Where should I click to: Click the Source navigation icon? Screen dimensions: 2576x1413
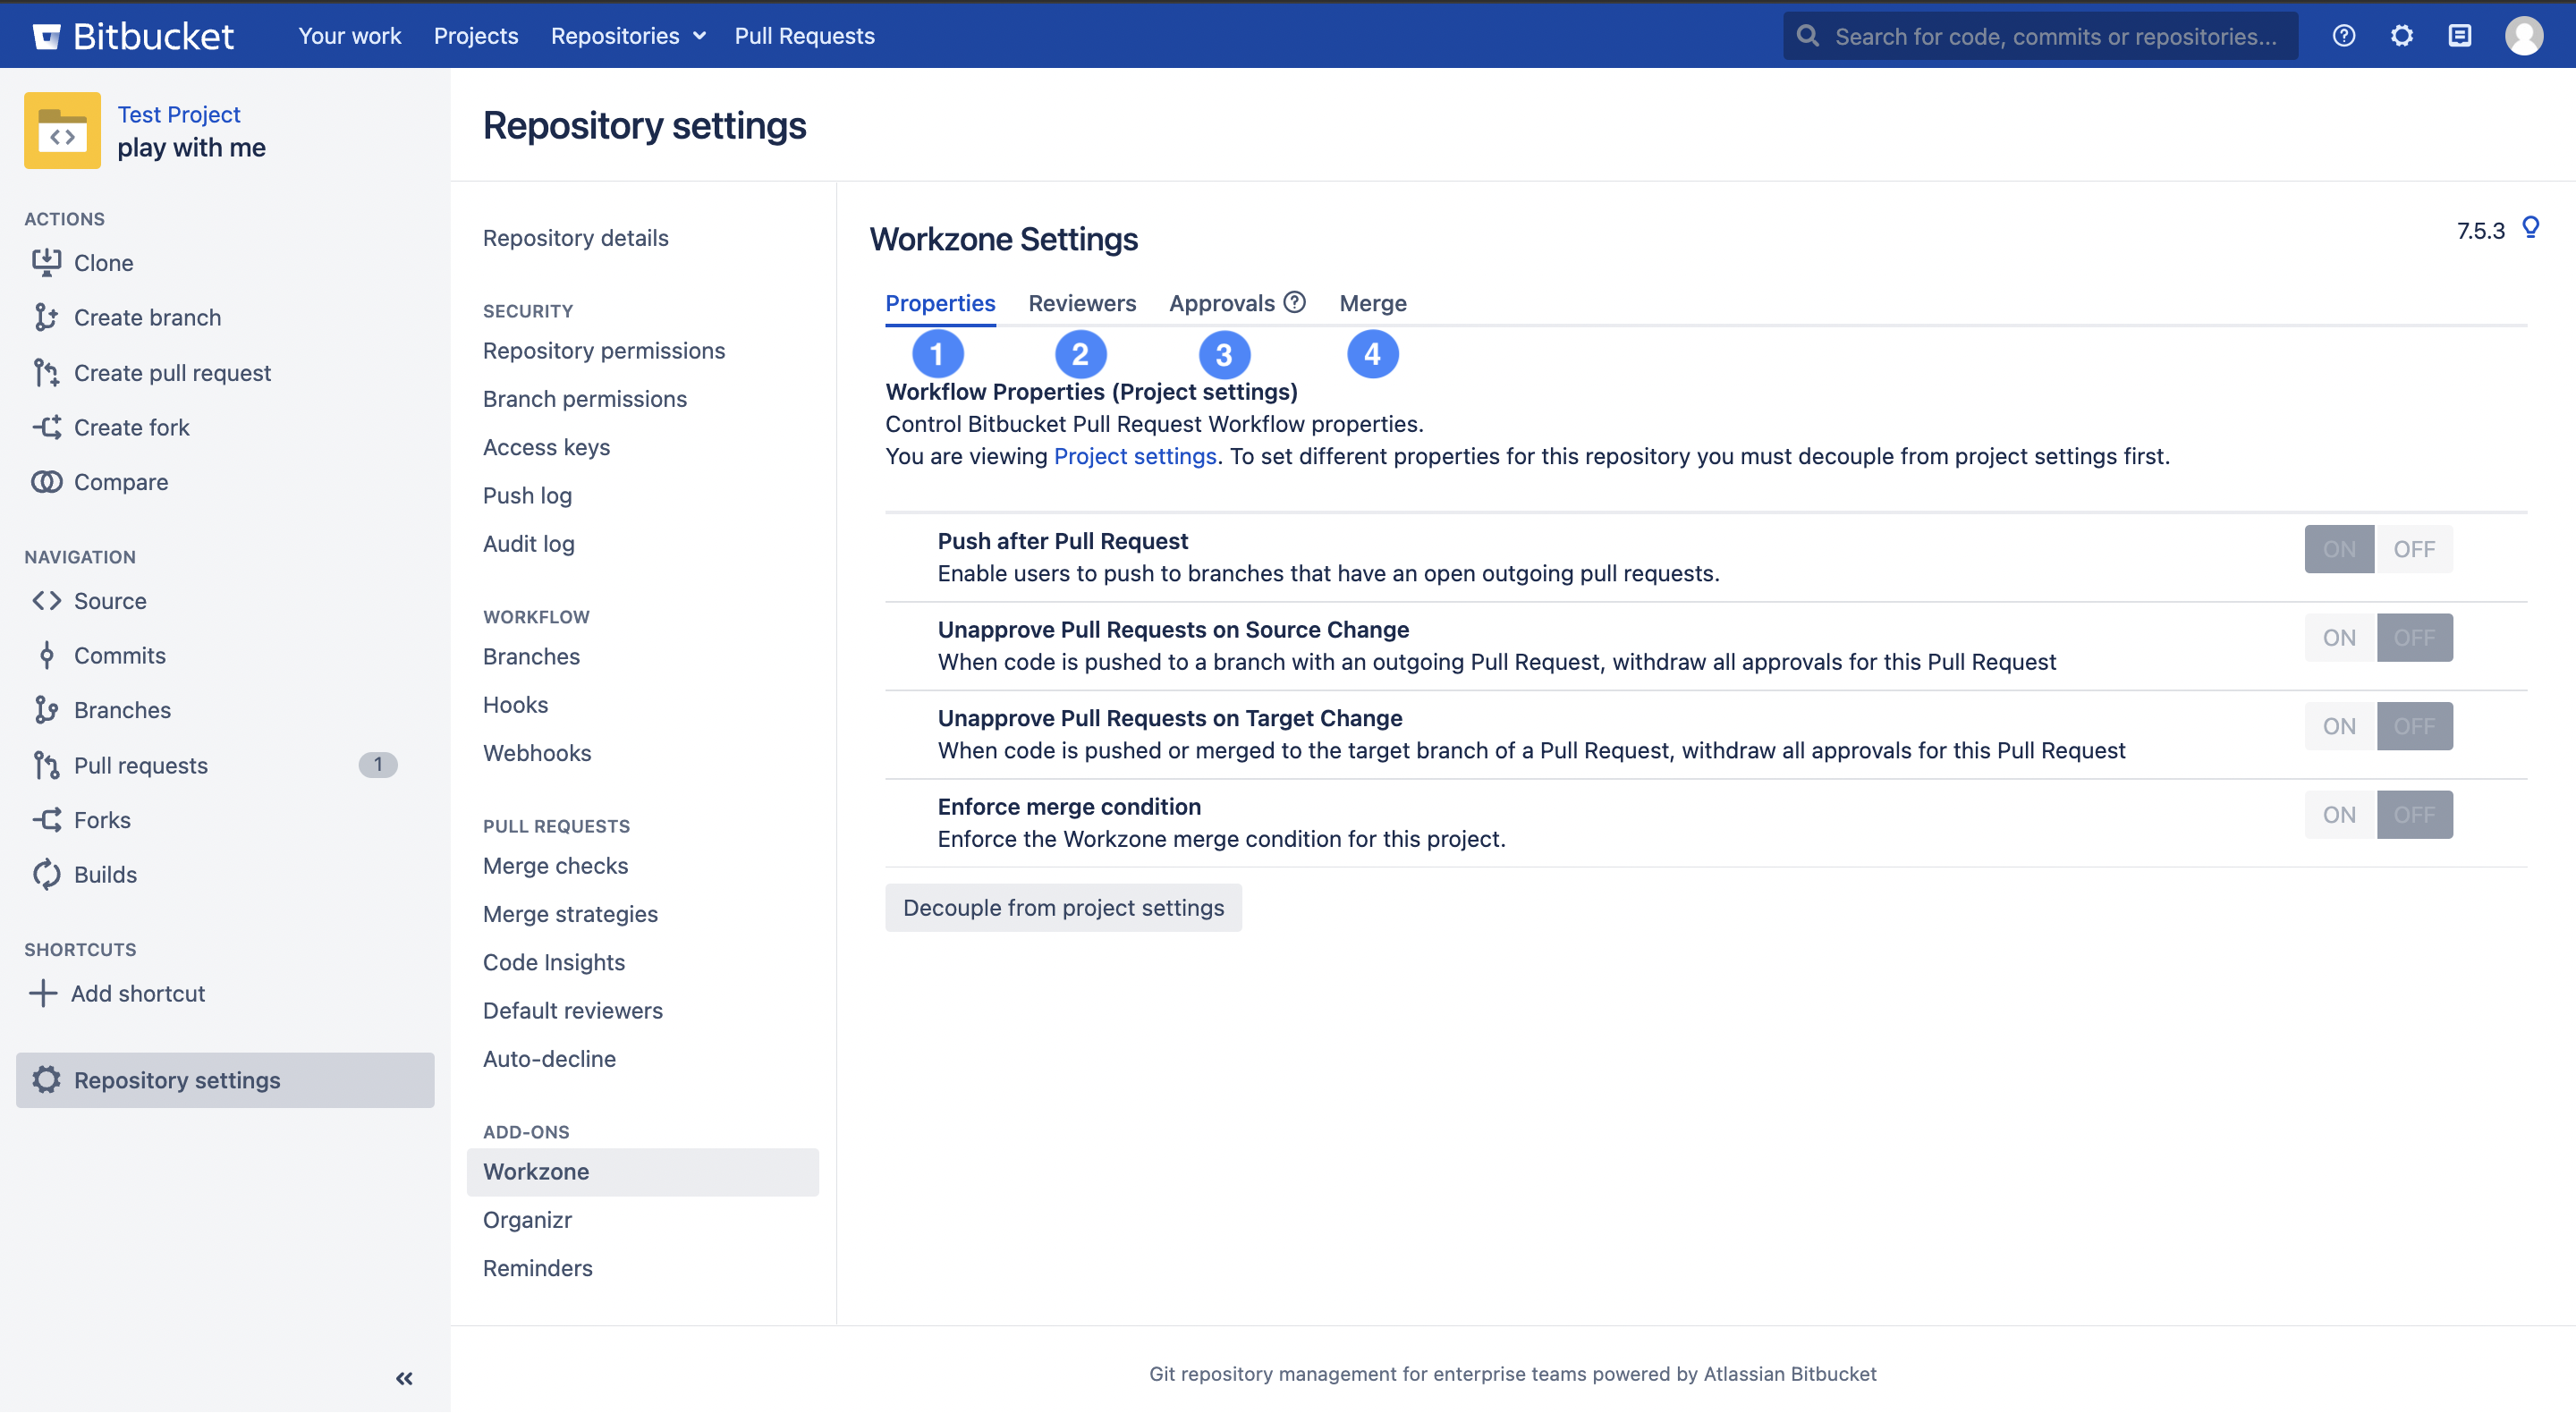pos(47,600)
